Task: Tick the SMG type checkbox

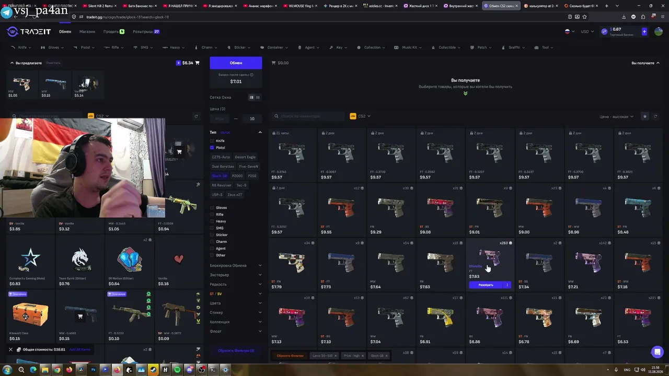Action: 212,228
